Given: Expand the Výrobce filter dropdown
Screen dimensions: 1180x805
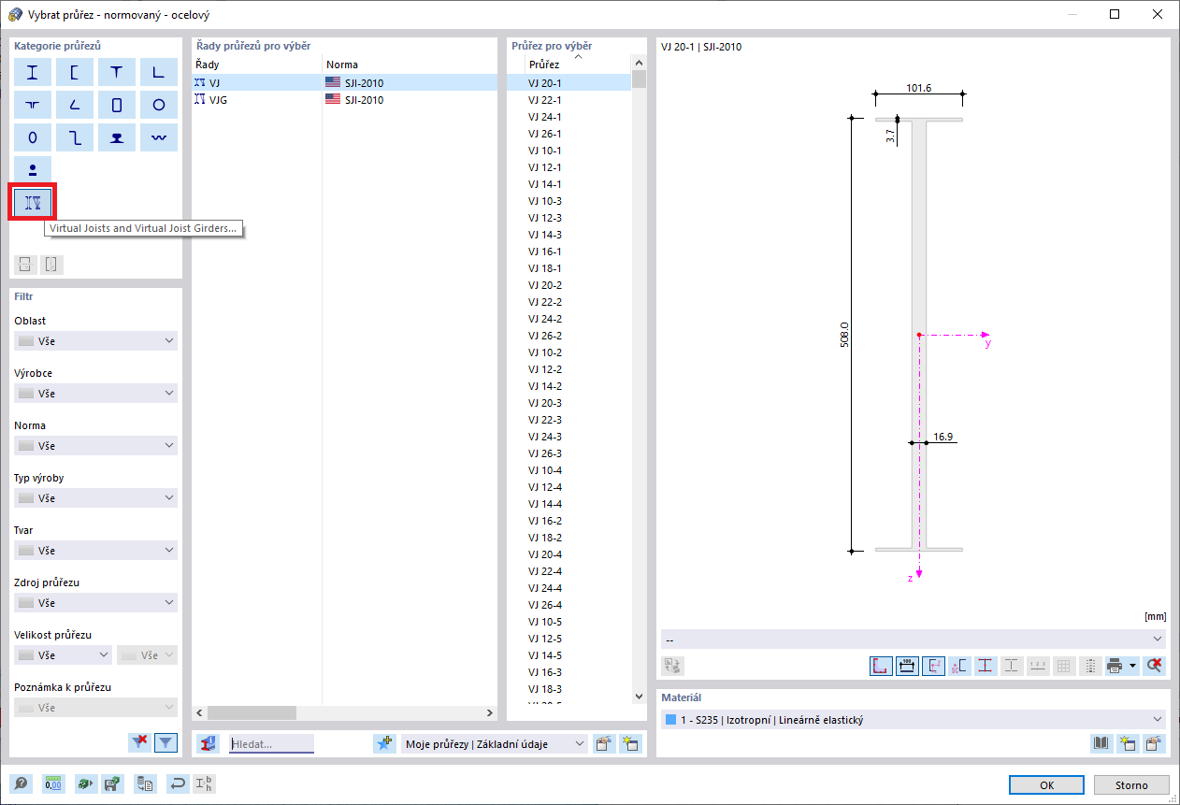Looking at the screenshot, I should [95, 394].
